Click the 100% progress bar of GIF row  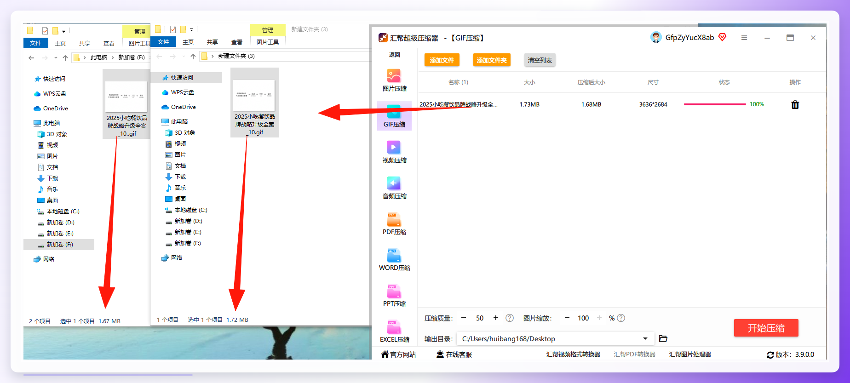(715, 104)
